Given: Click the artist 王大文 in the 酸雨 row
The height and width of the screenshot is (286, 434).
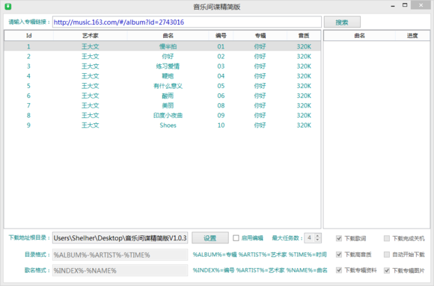Looking at the screenshot, I should point(91,96).
